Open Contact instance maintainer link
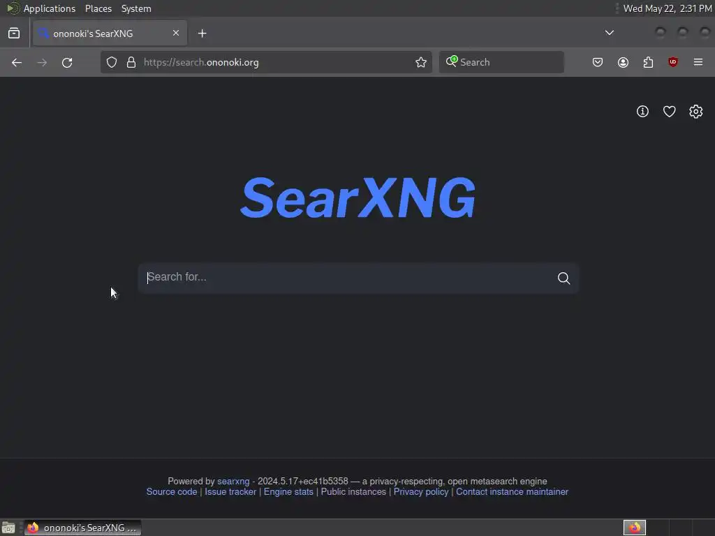715x536 pixels. (x=512, y=492)
